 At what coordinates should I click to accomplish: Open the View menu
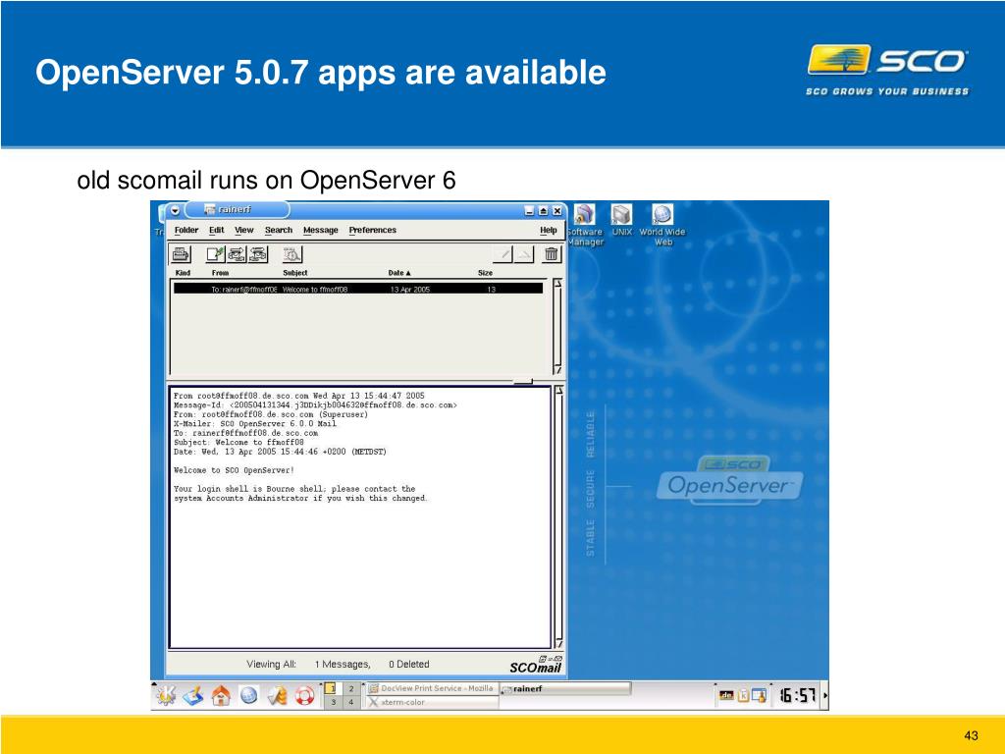click(244, 230)
